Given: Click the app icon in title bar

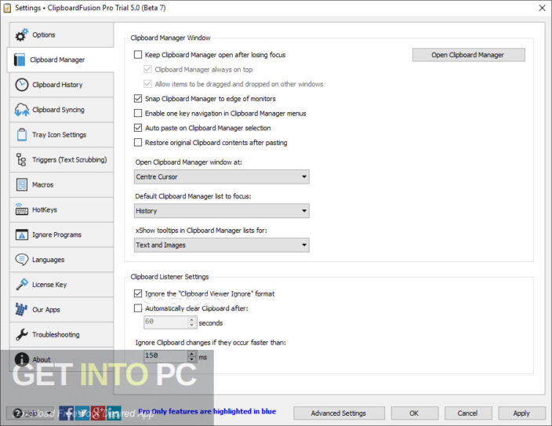Looking at the screenshot, I should click(7, 8).
